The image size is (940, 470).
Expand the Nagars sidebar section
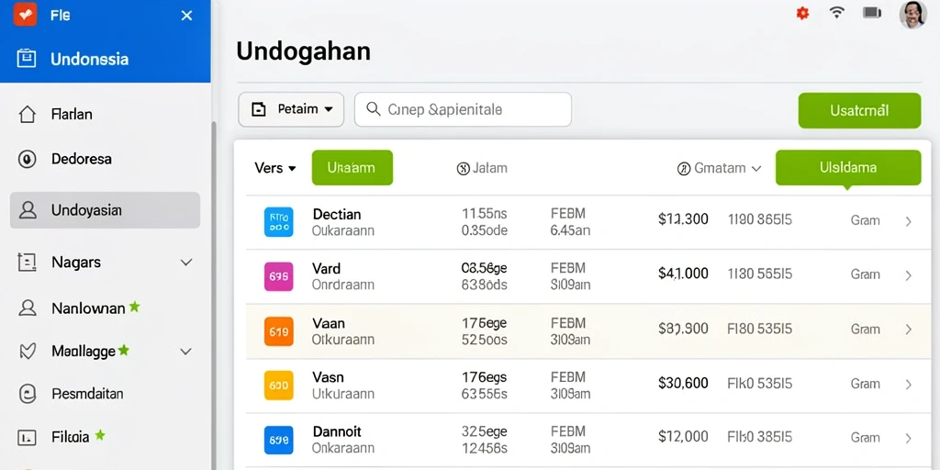186,263
